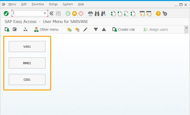Go to Last Page icon

(x=133, y=13)
